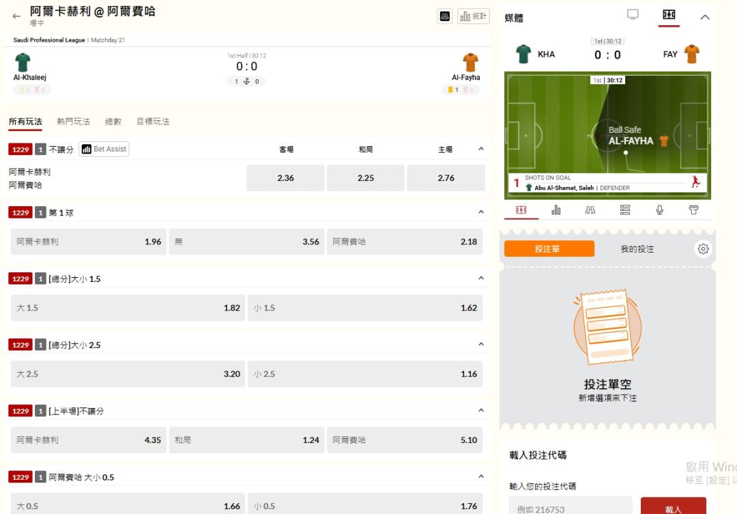The image size is (737, 514).
Task: Click the Al-Khaleej green jersey icon
Action: [23, 62]
